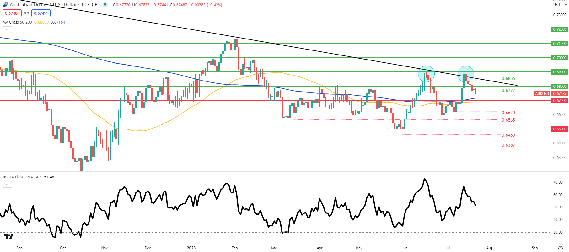Screen dimensions: 569x252
Task: Click the 0.70000 green price label
Action: pyautogui.click(x=560, y=58)
